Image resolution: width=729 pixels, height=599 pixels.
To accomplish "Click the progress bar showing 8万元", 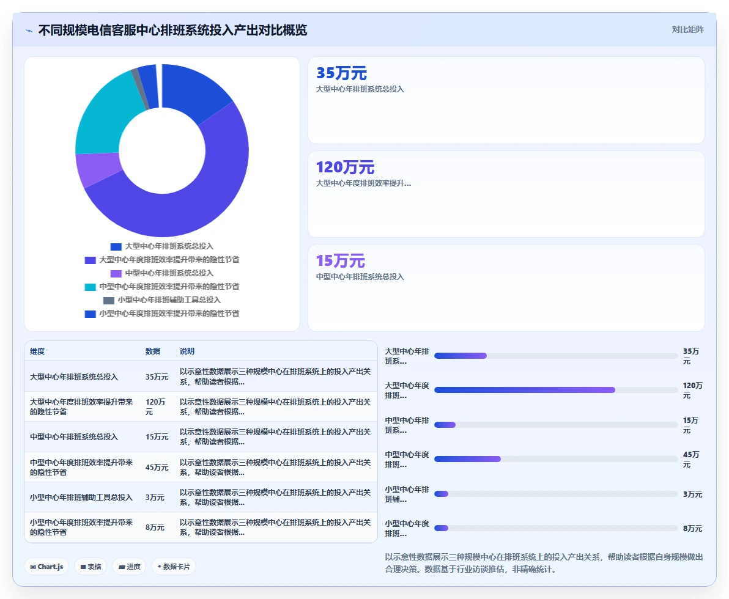I will [x=556, y=528].
